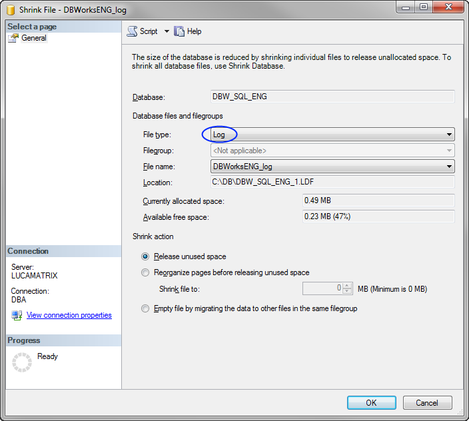Screen dimensions: 469x421
Task: Expand the File type combo box
Action: click(x=332, y=135)
